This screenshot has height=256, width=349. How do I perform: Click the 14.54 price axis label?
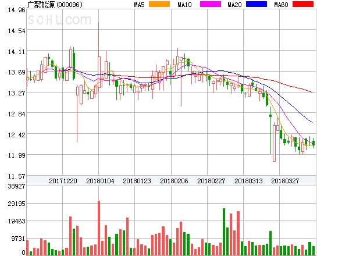coord(17,31)
